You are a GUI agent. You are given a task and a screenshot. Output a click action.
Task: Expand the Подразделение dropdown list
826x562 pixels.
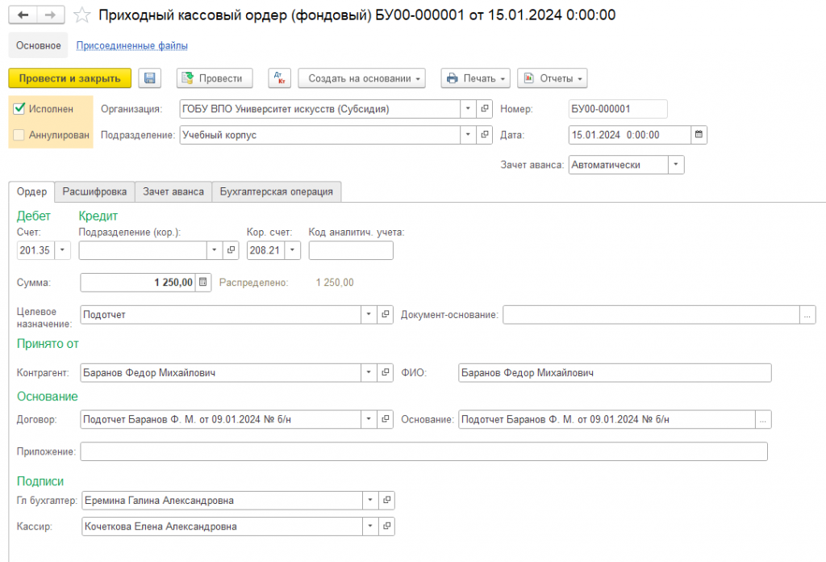pos(468,135)
